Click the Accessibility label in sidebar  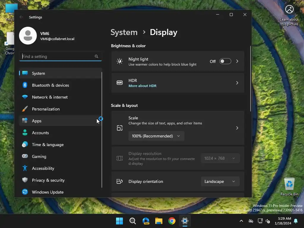pos(43,168)
